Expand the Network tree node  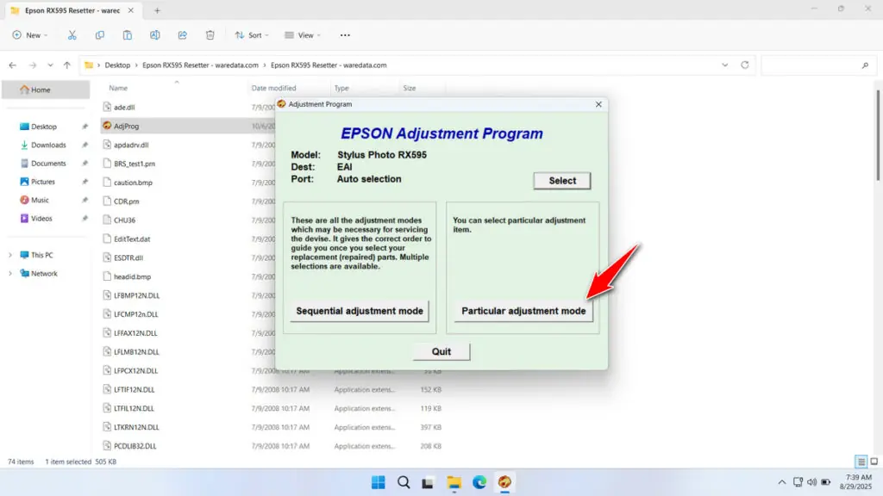click(x=10, y=274)
